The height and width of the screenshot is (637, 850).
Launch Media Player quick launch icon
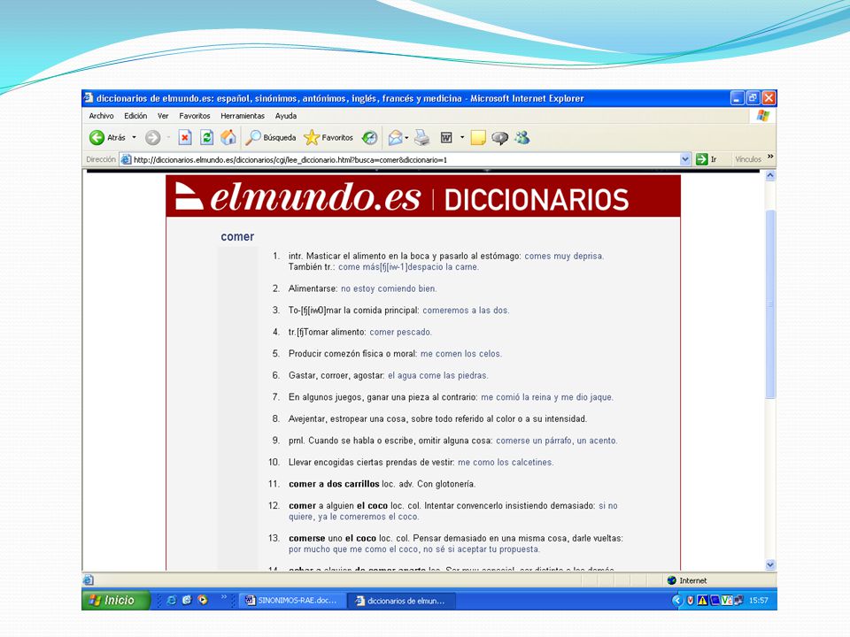click(203, 600)
